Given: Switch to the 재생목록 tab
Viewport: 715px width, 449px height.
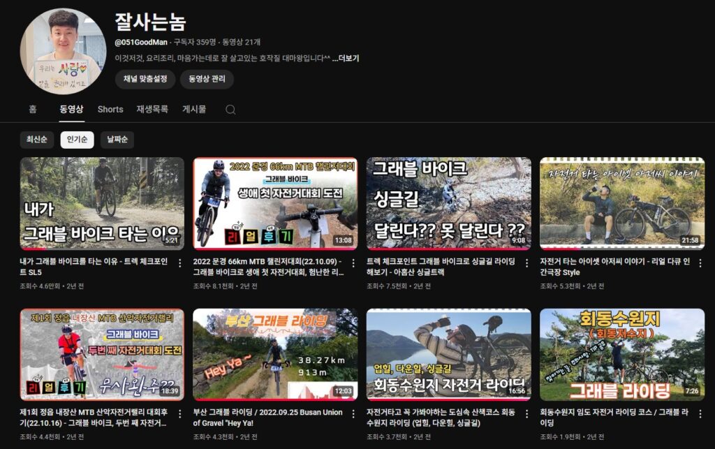Looking at the screenshot, I should [x=152, y=110].
